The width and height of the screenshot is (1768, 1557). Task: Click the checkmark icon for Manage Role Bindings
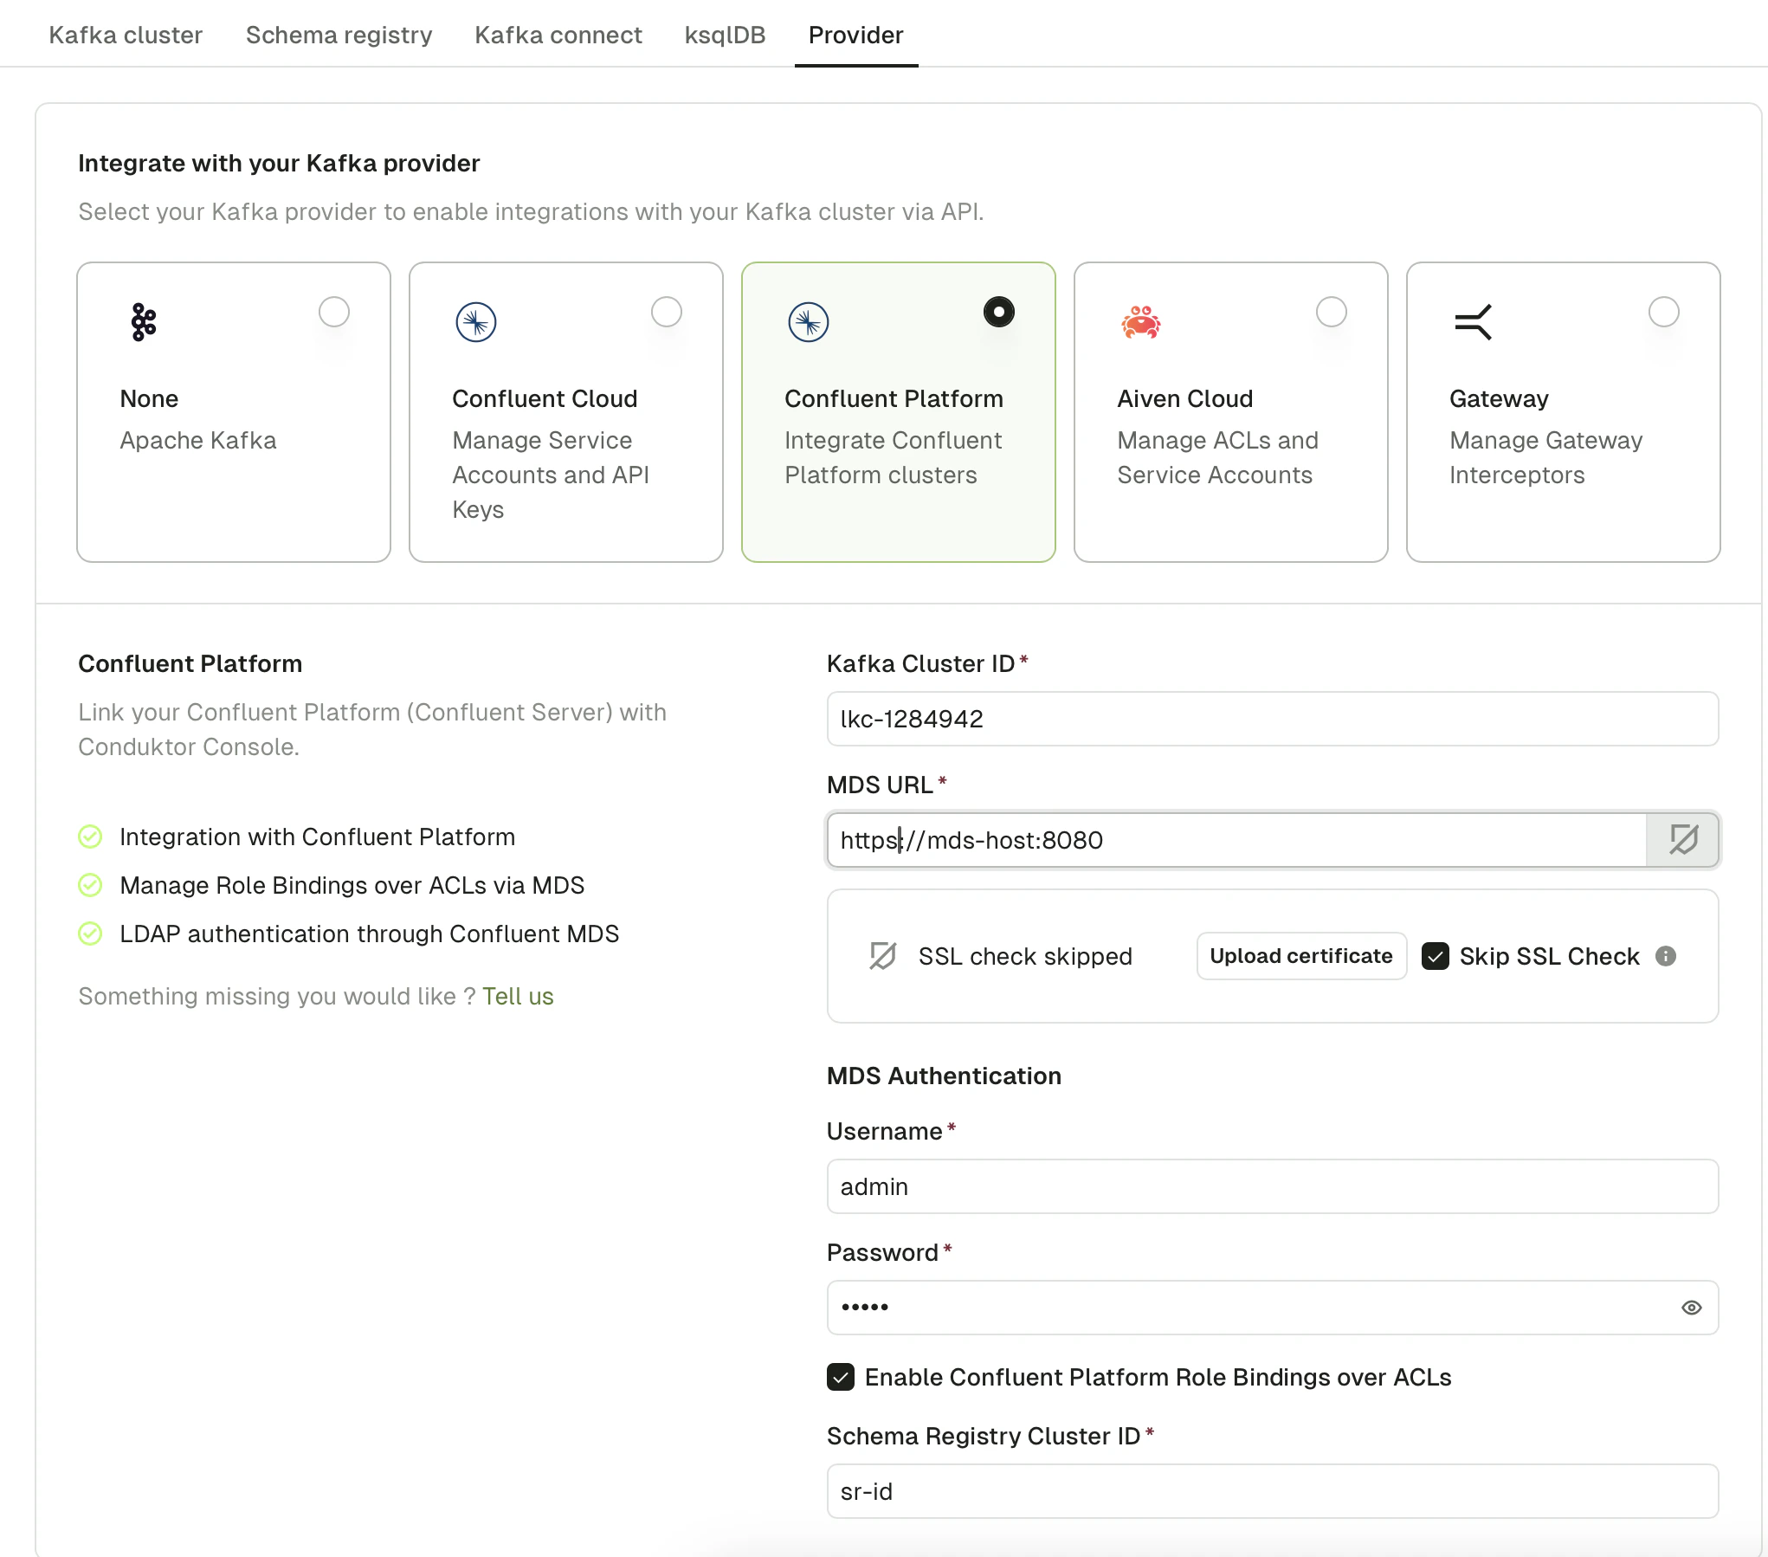click(x=90, y=885)
